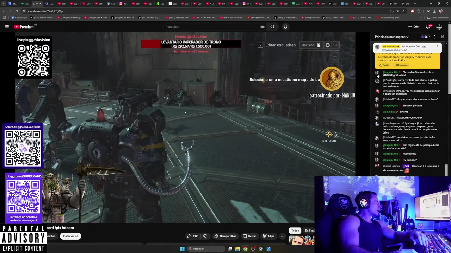Open the more actions ellipsis menu
Image resolution: width=451 pixels, height=253 pixels.
[x=282, y=236]
